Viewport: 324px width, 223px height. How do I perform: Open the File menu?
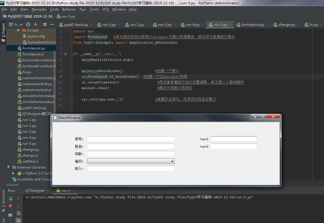[4, 9]
